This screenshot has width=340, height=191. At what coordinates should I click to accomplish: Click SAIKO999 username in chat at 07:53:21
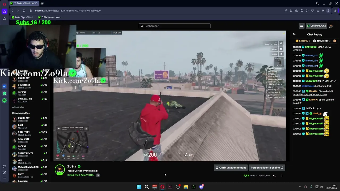(x=311, y=47)
